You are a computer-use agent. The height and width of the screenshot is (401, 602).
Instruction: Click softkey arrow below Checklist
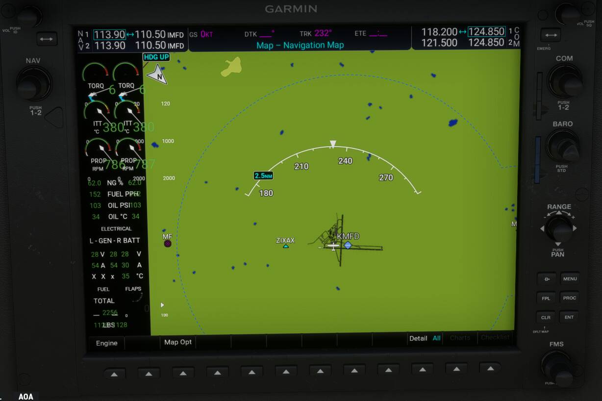tap(490, 367)
